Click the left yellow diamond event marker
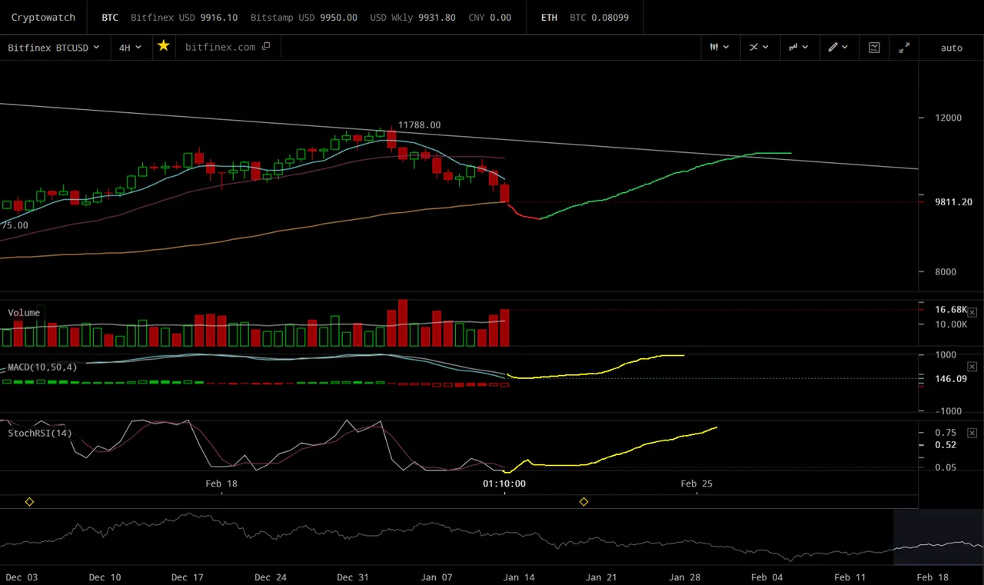The width and height of the screenshot is (984, 585). click(29, 502)
